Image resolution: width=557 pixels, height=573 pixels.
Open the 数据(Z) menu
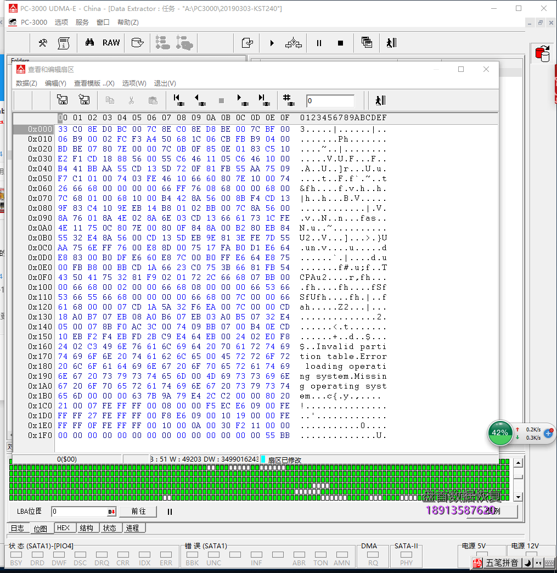click(26, 83)
